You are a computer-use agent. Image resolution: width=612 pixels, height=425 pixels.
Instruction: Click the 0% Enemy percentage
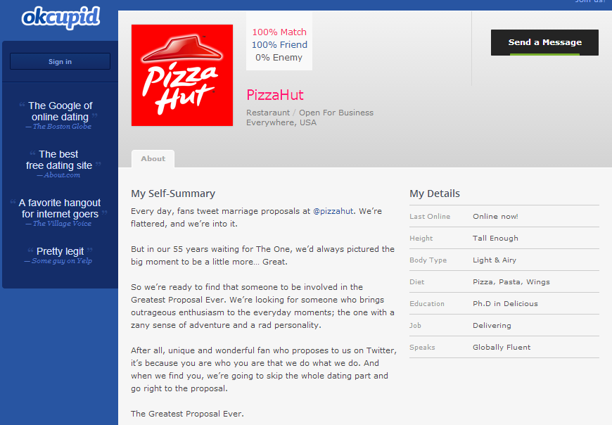coord(279,57)
